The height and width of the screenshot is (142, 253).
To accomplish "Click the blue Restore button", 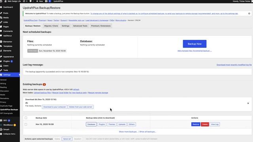I will [196, 124].
